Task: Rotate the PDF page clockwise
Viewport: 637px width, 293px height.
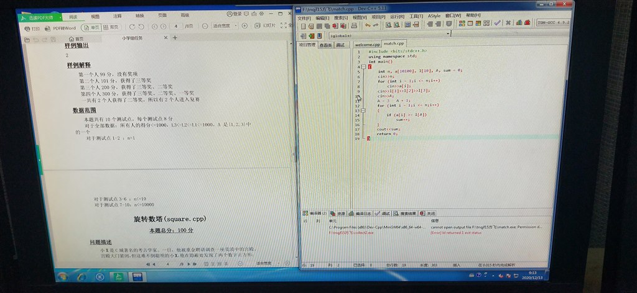Action: (x=132, y=27)
